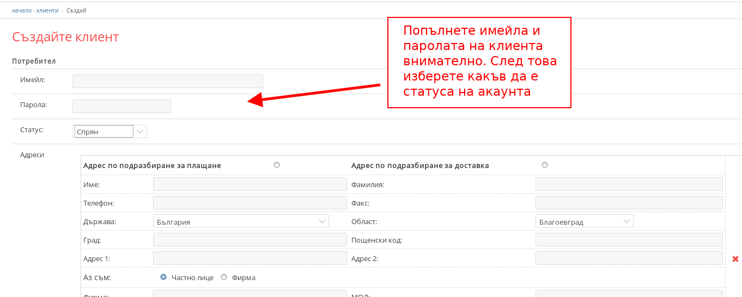Focus the Парола input field
The image size is (742, 297).
click(x=121, y=106)
